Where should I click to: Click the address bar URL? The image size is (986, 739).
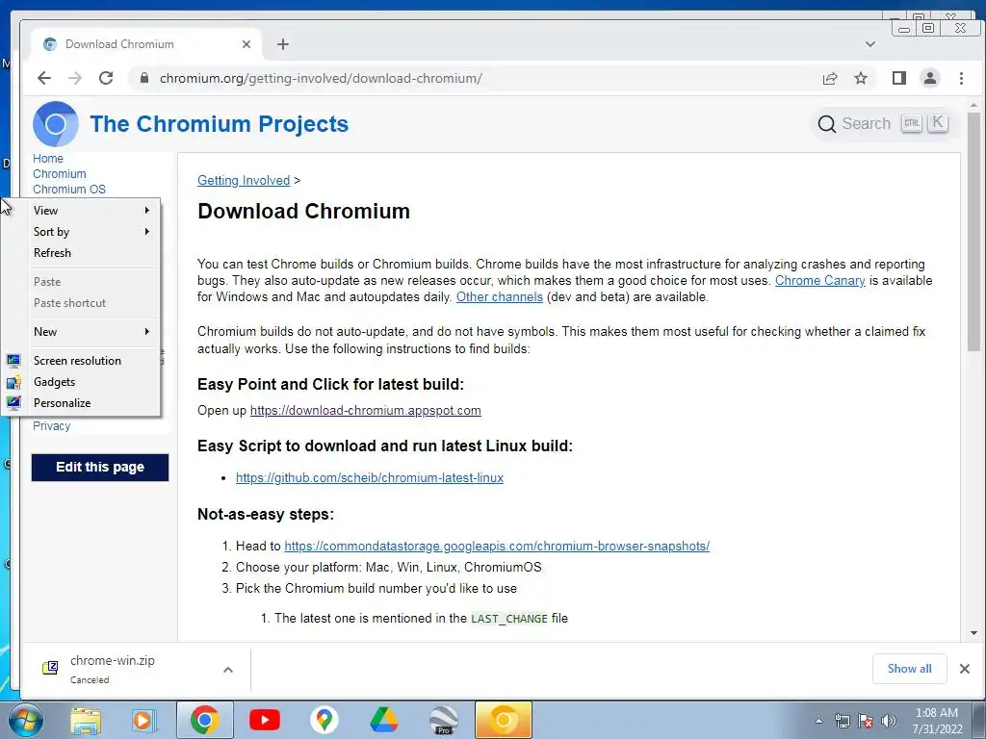coord(321,79)
